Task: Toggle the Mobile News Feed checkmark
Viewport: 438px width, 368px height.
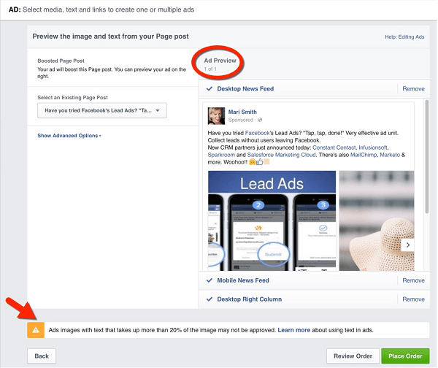Action: [x=210, y=280]
